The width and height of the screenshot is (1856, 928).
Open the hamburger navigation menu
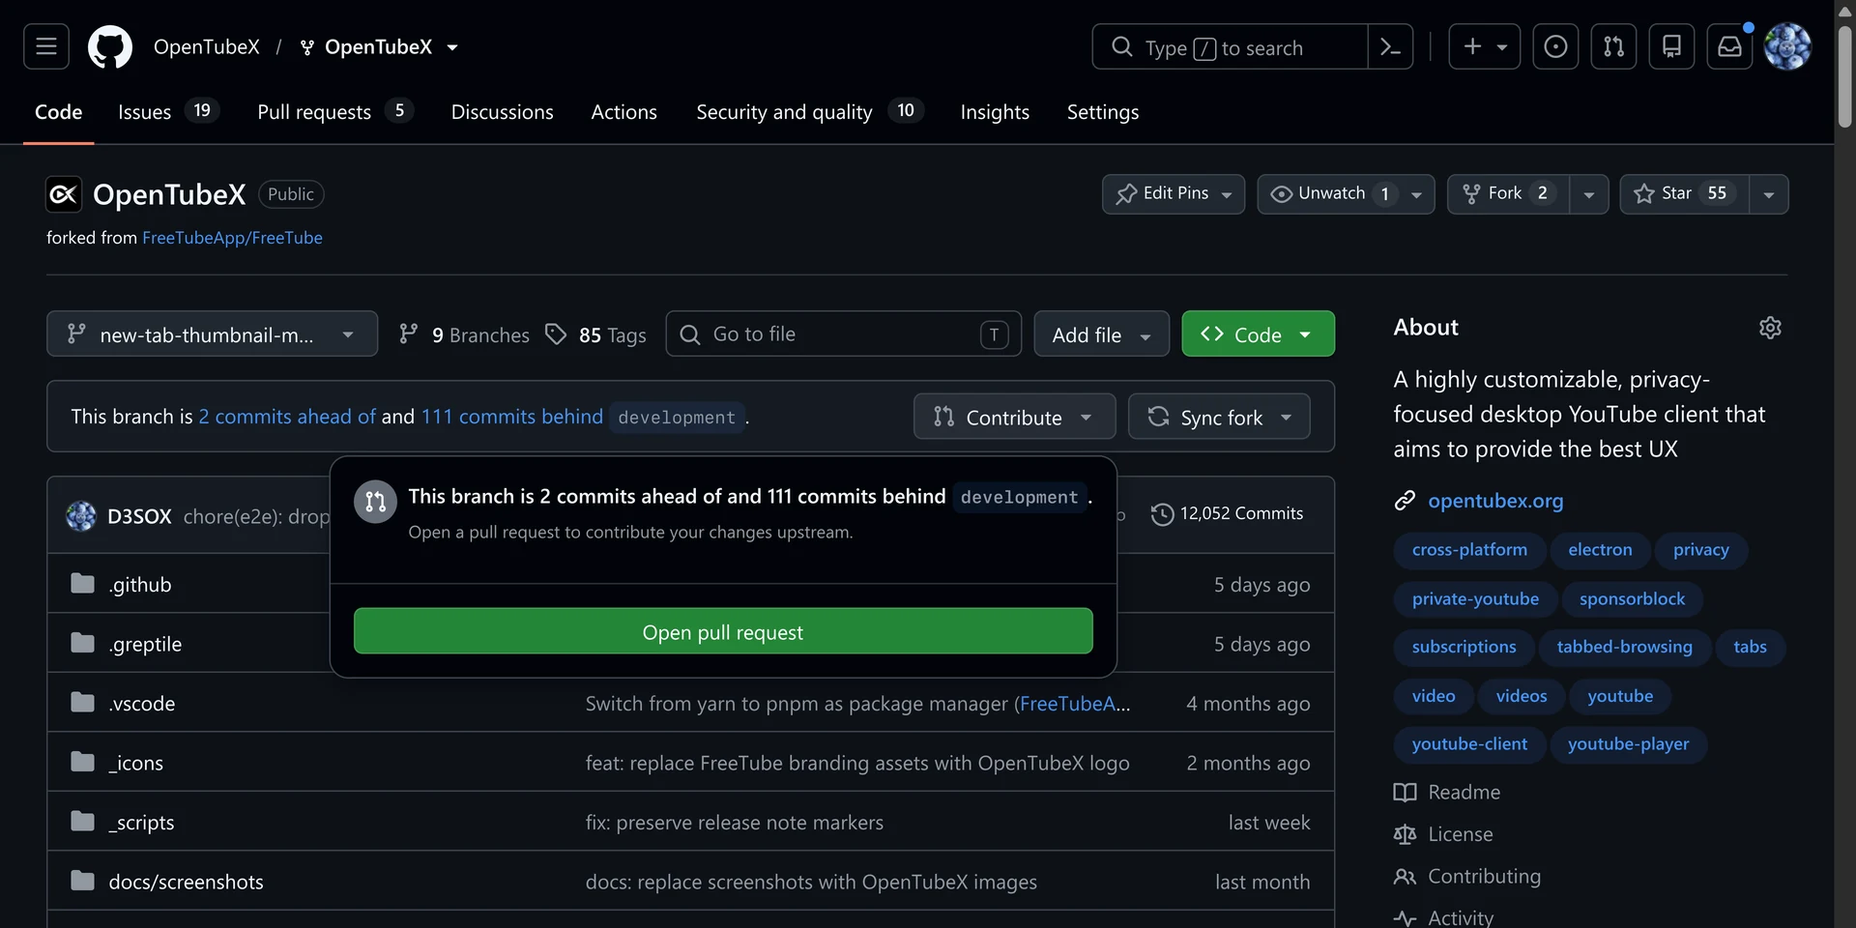(x=46, y=46)
